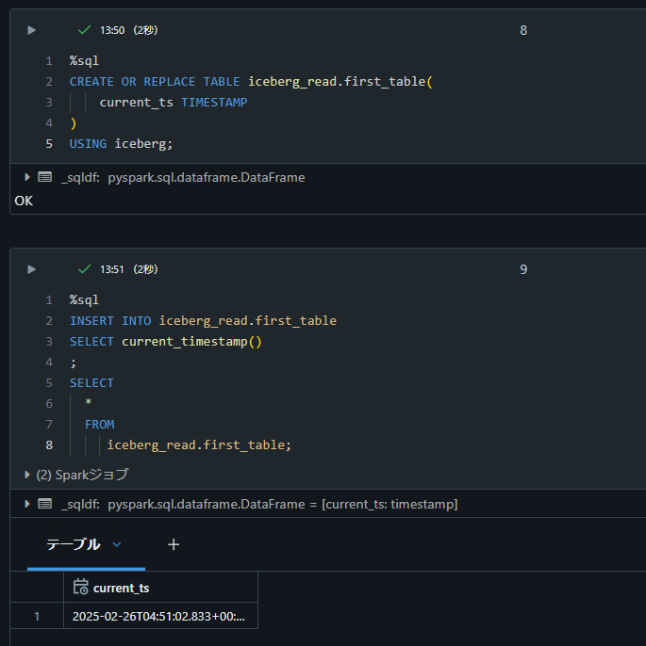Place cursor on USING iceberg; line
This screenshot has width=646, height=646.
coord(121,143)
